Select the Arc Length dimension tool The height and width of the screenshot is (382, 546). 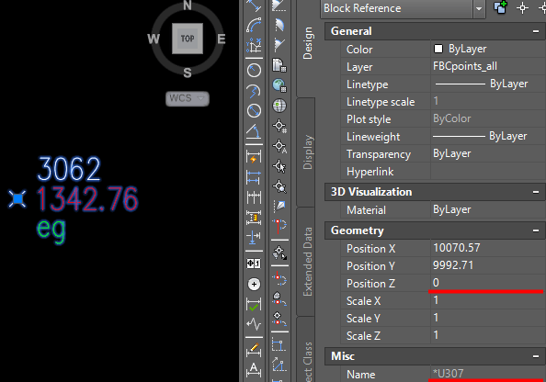[254, 25]
